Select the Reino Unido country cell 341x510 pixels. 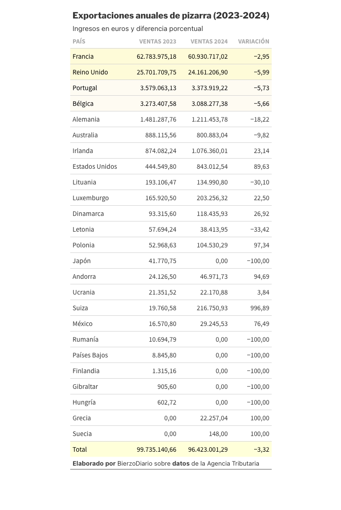point(91,72)
